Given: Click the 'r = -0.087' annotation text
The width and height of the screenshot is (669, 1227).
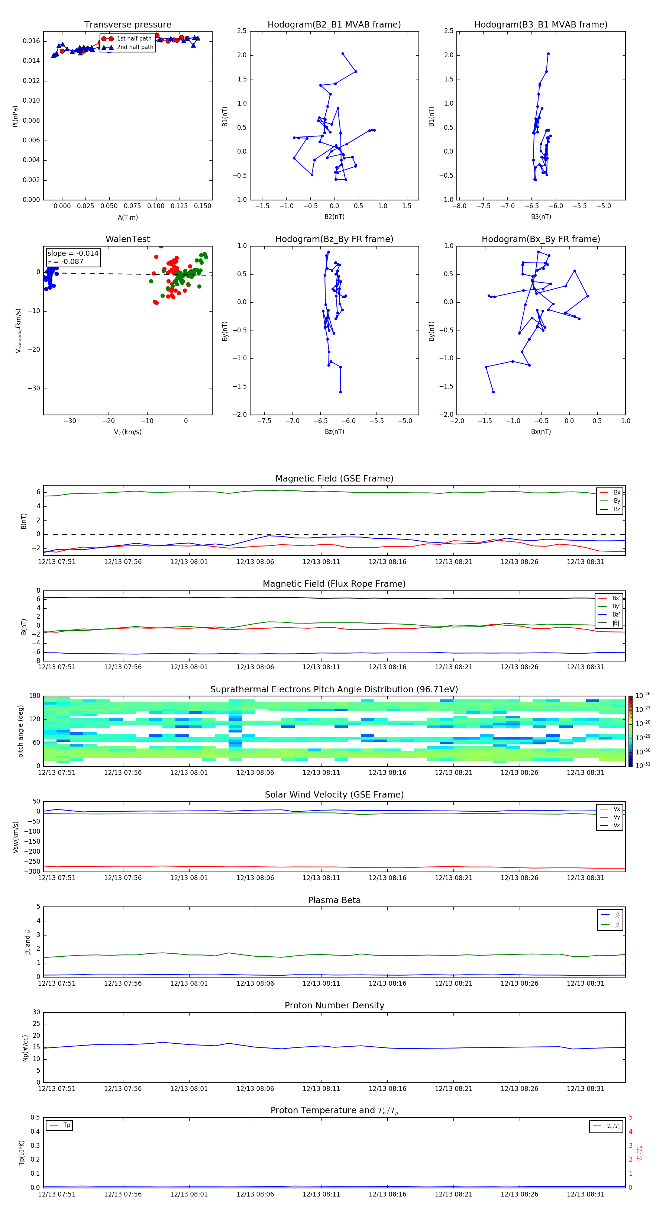Looking at the screenshot, I should 66,261.
